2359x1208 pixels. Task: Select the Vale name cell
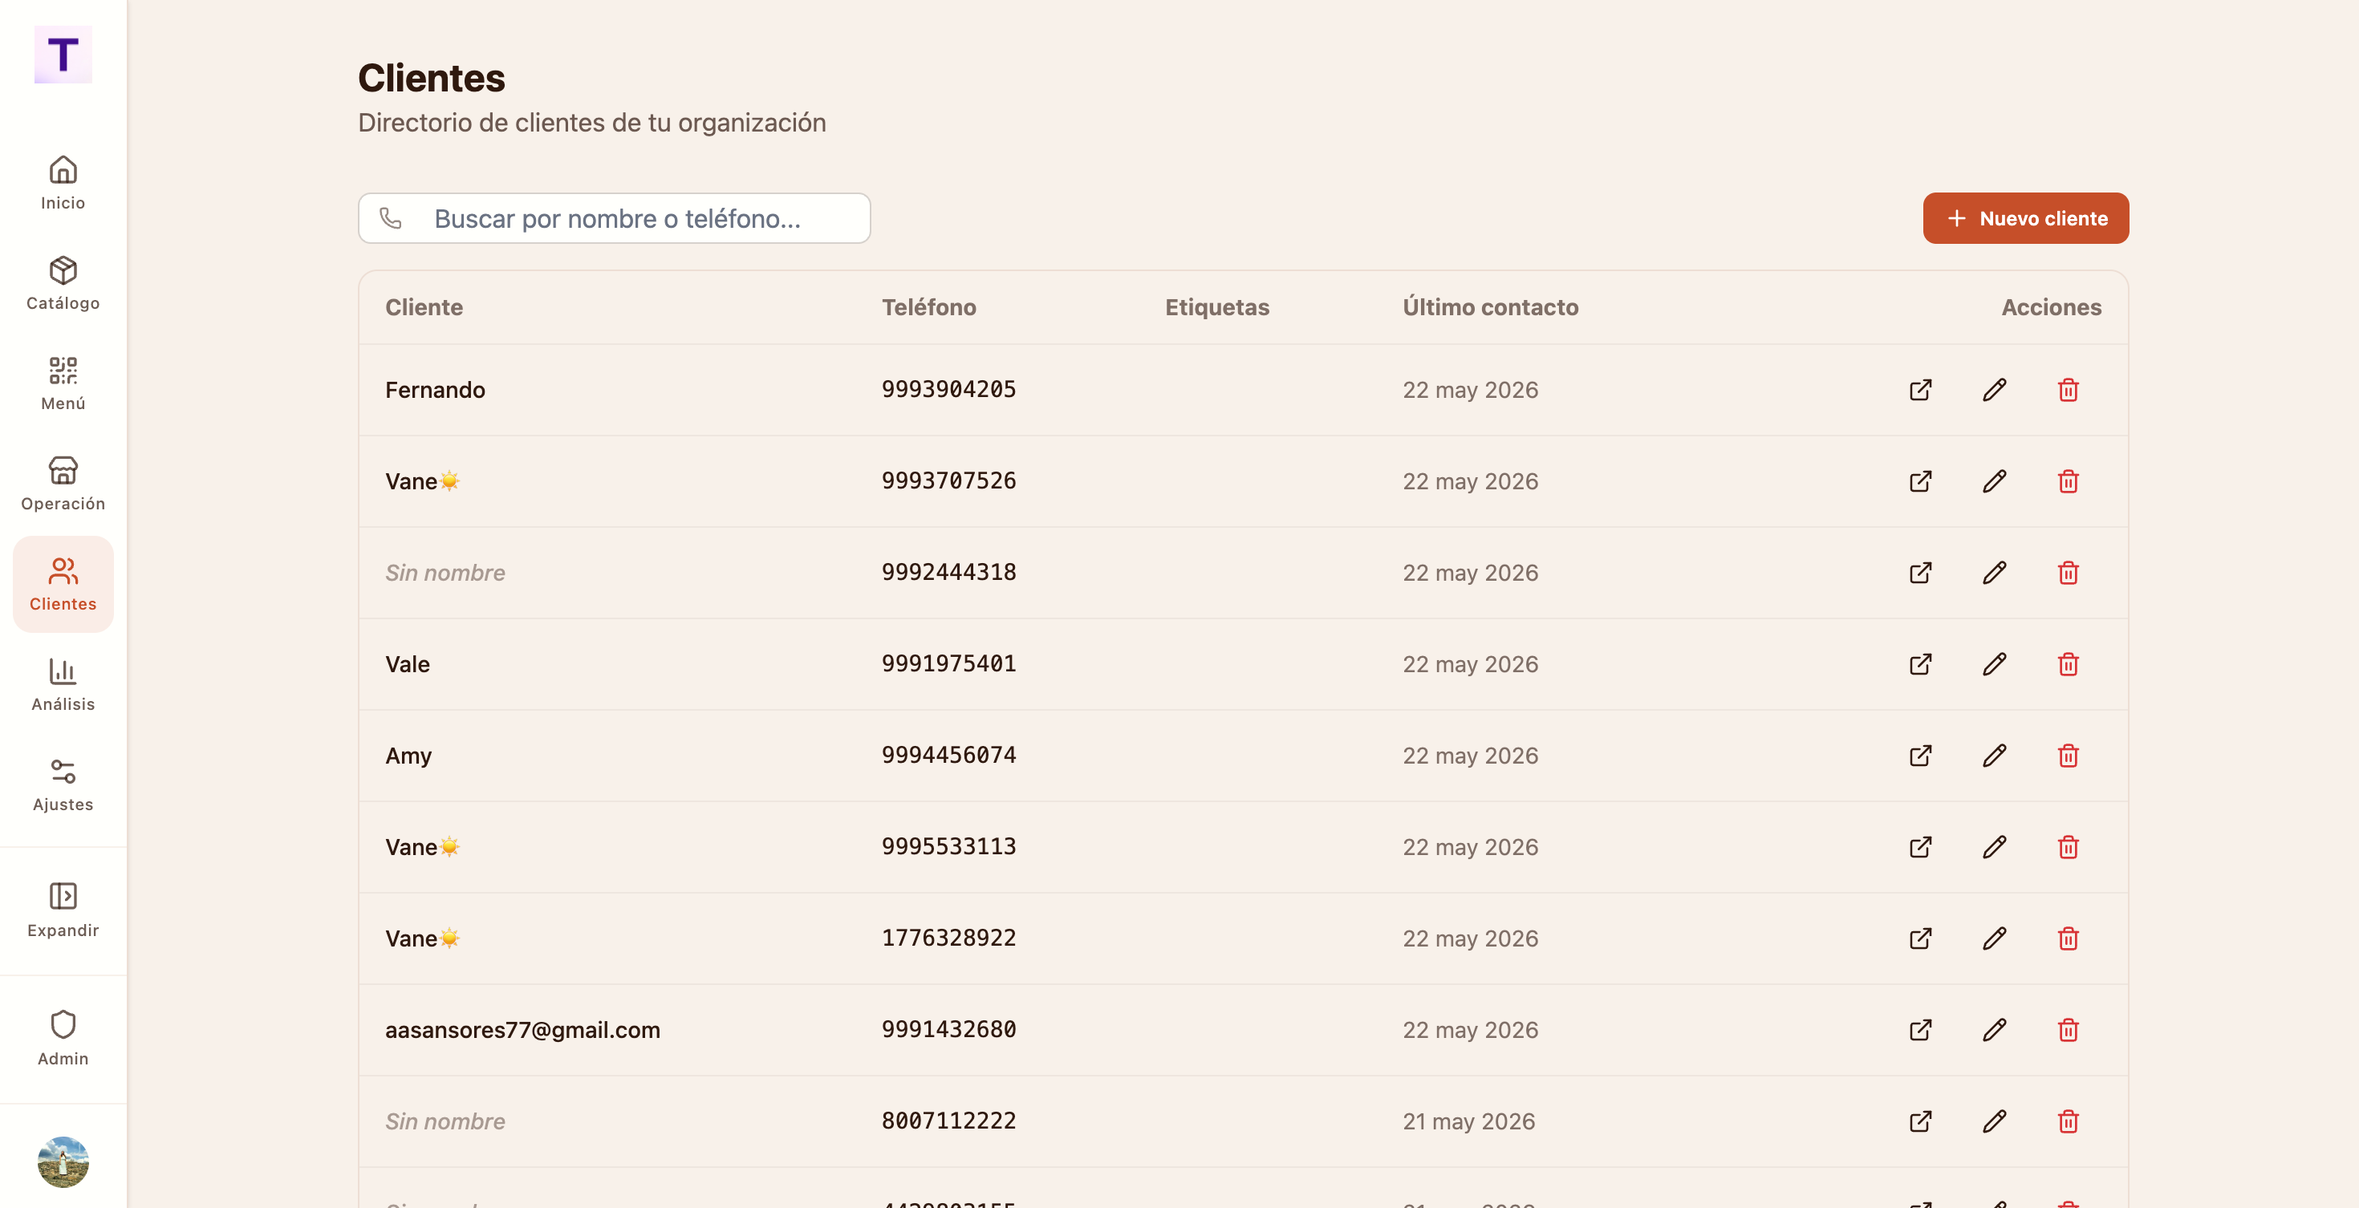(408, 664)
